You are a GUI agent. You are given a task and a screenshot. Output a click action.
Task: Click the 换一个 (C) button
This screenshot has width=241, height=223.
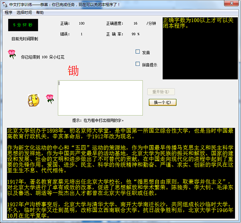coord(162,102)
